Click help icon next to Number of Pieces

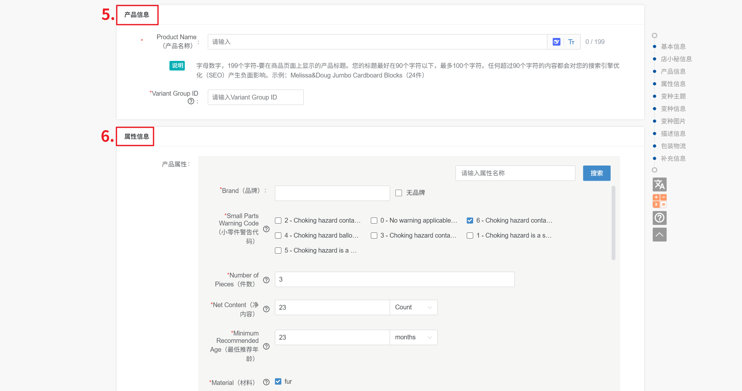tap(266, 280)
